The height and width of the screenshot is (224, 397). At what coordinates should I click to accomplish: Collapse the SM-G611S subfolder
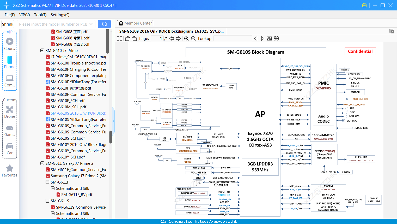[x=47, y=201]
